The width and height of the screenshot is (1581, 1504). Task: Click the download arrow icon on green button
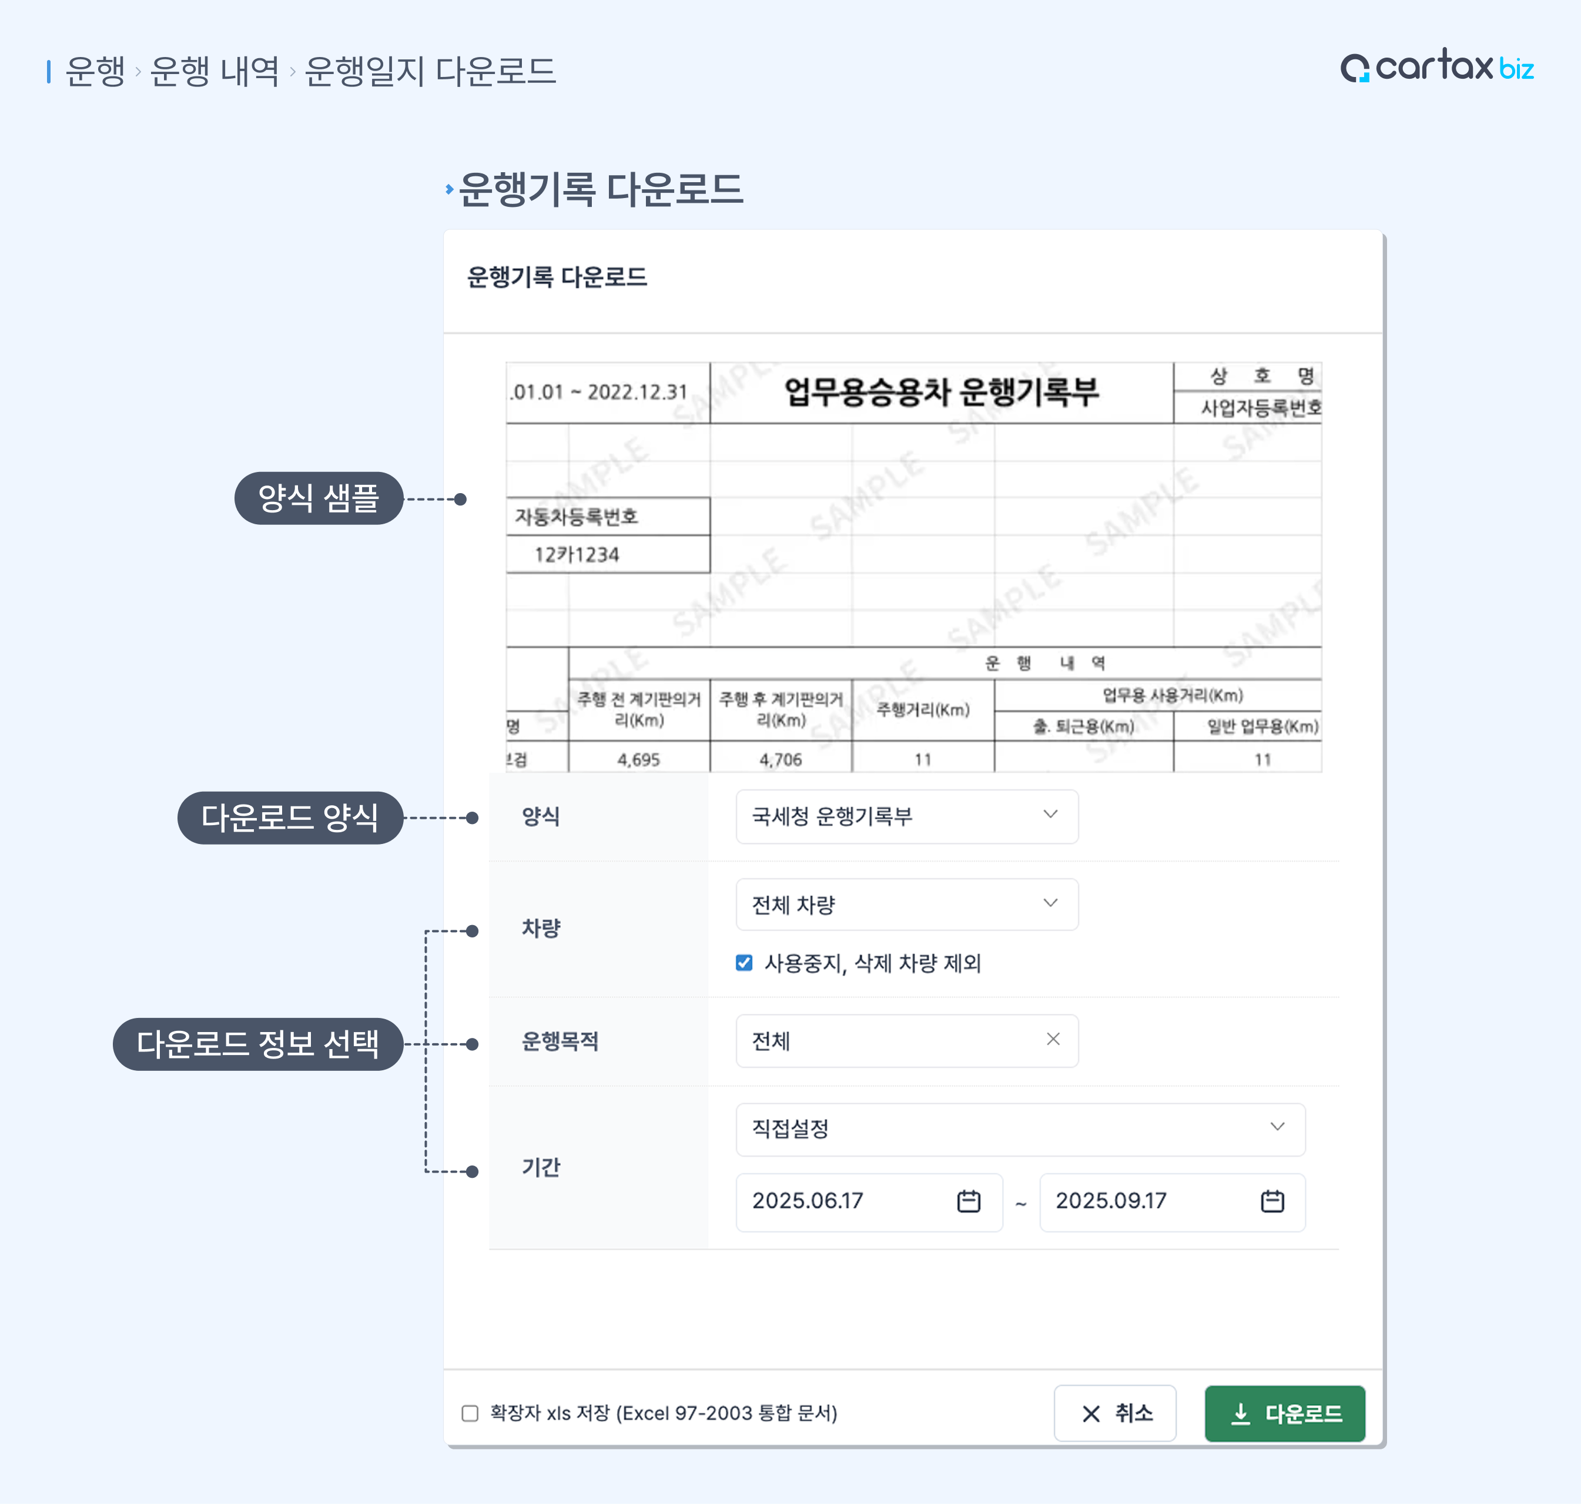click(1240, 1413)
